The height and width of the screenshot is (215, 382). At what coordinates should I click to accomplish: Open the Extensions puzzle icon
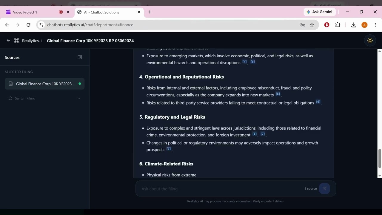tap(338, 25)
